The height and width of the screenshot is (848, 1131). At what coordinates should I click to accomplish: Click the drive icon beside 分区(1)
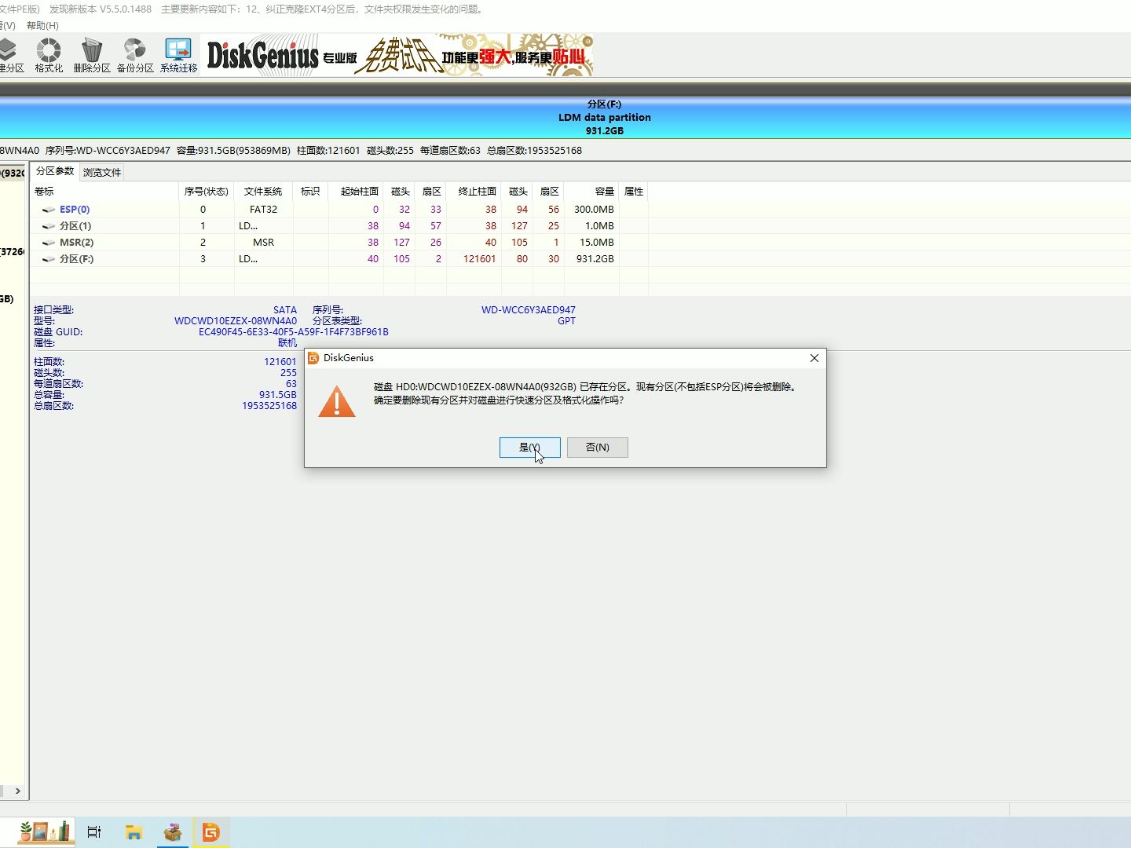click(x=49, y=226)
